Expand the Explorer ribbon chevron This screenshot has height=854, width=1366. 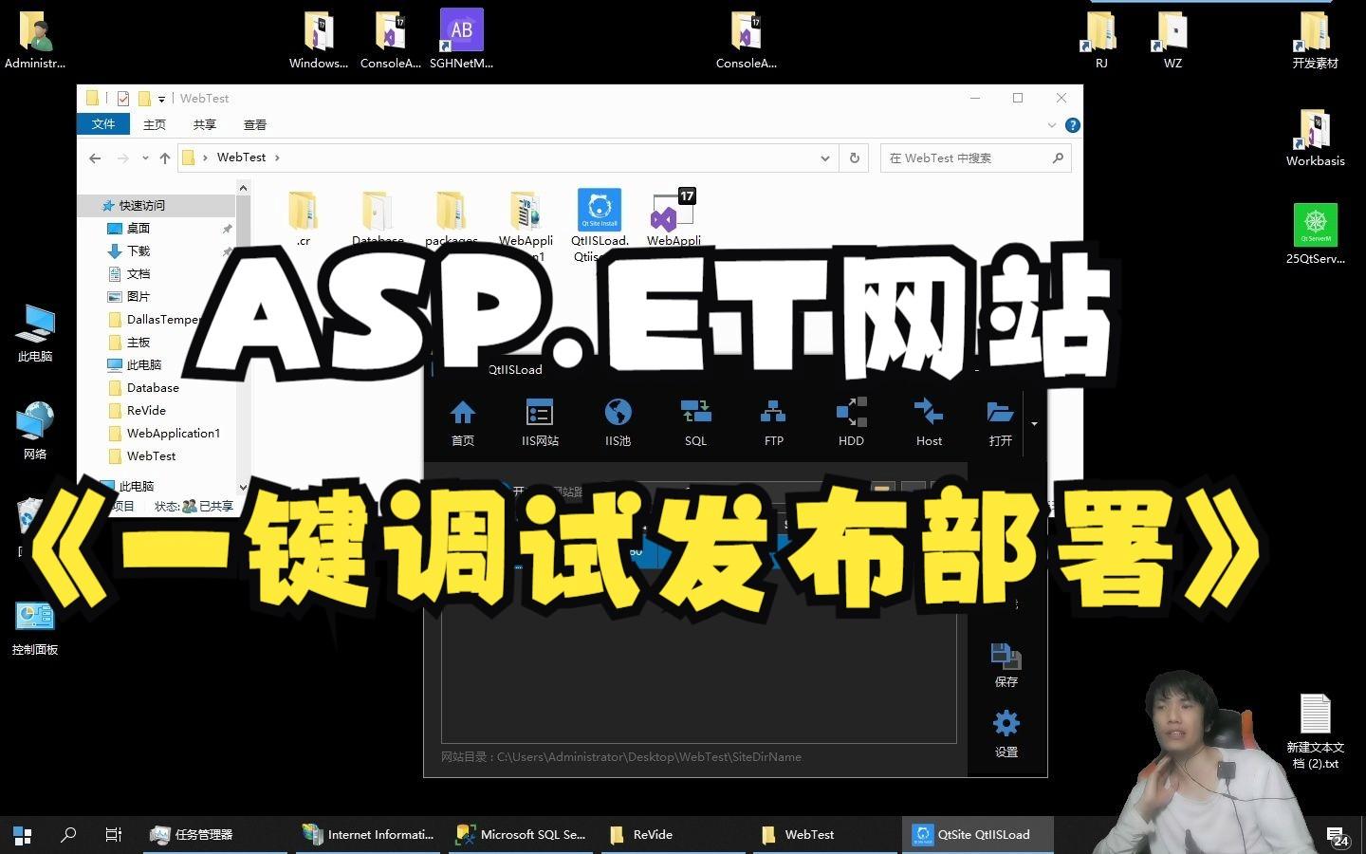coord(1051,125)
